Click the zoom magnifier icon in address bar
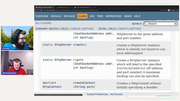 [160, 10]
